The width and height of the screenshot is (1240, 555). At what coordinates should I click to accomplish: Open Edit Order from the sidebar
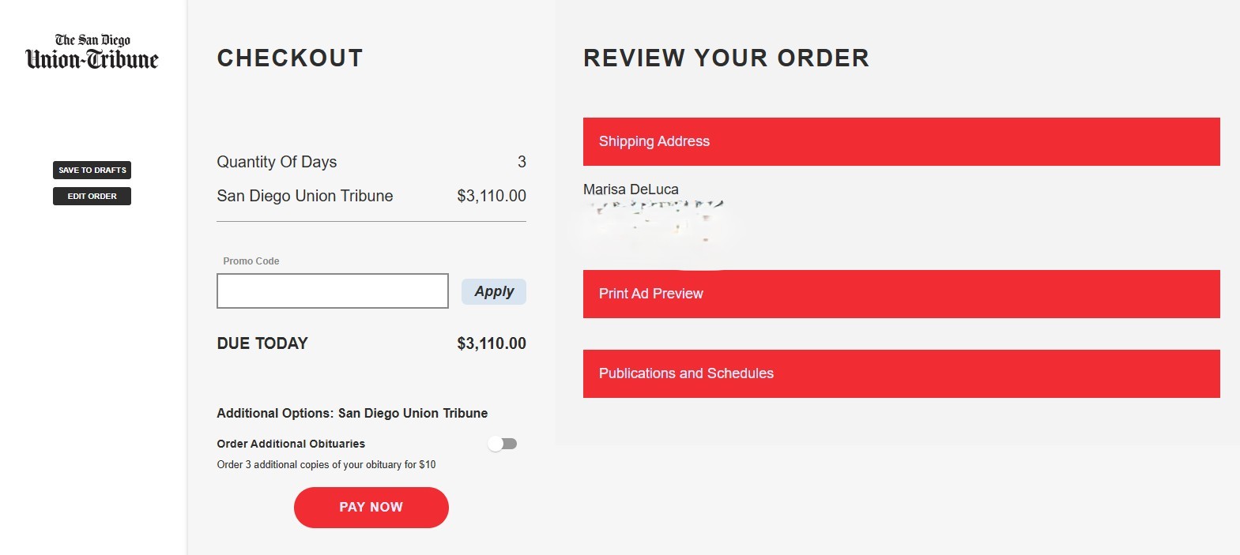[x=92, y=196]
